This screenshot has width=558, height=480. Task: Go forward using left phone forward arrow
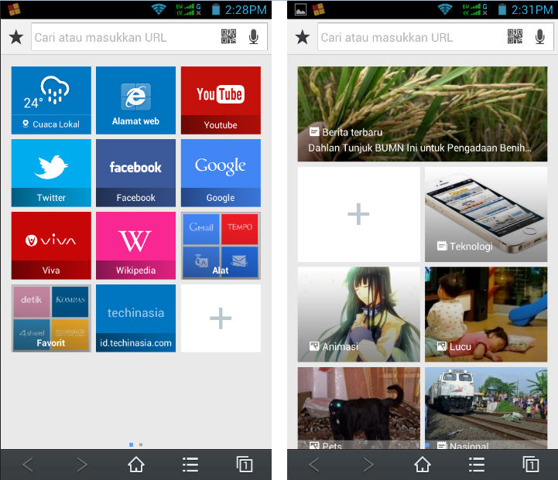pos(82,465)
